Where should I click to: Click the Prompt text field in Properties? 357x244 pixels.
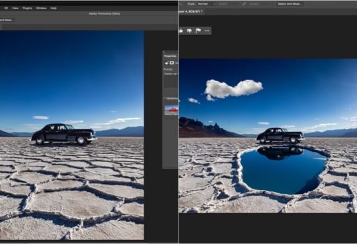pos(171,80)
